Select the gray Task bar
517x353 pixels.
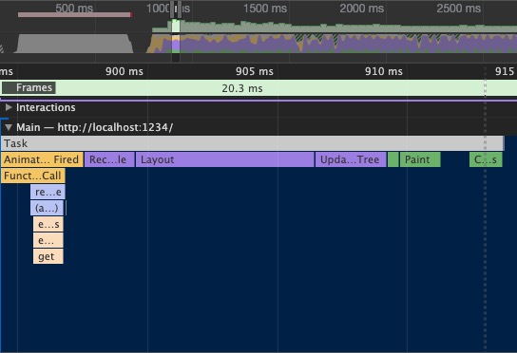tap(253, 143)
